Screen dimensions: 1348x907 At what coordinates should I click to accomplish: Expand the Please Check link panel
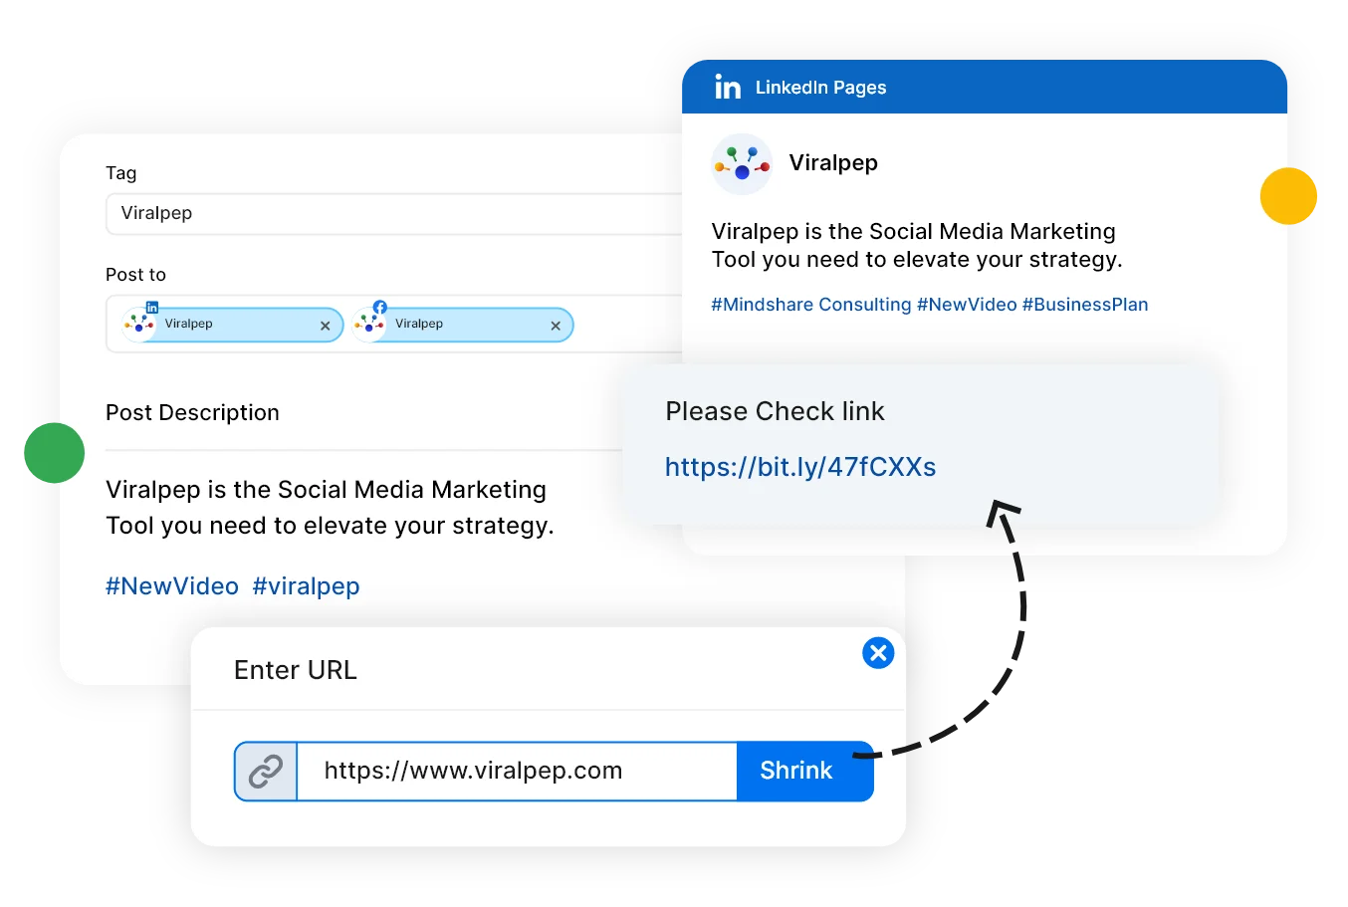click(776, 411)
